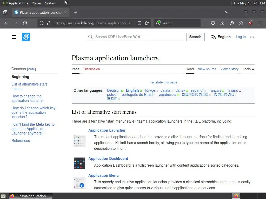Click the browser Search box
Screen dimensions: 266x199
(x=177, y=23)
